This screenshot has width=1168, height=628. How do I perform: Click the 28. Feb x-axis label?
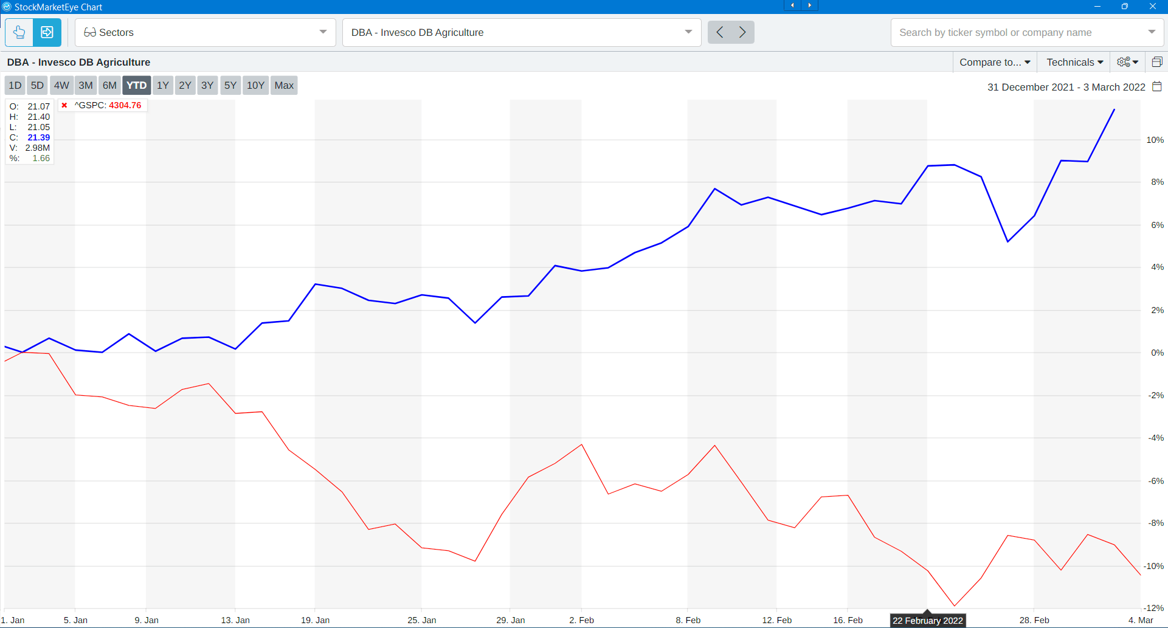[x=1034, y=620]
